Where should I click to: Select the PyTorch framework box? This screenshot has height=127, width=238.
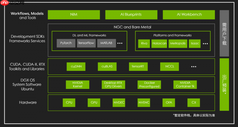pos(66,43)
